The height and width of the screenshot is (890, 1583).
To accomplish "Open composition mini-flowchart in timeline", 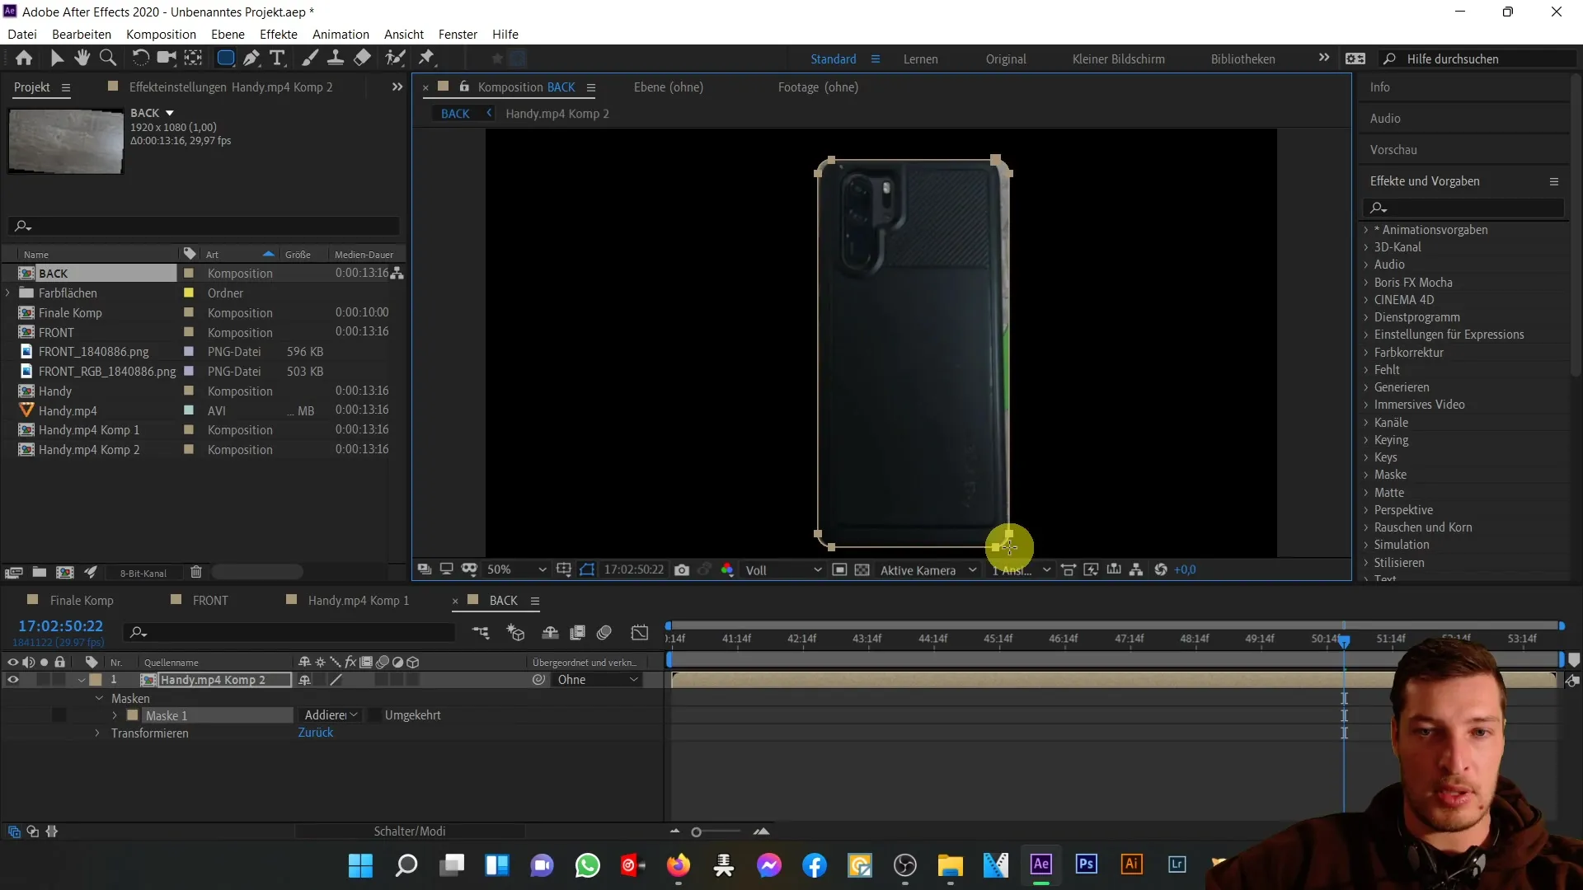I will [480, 633].
